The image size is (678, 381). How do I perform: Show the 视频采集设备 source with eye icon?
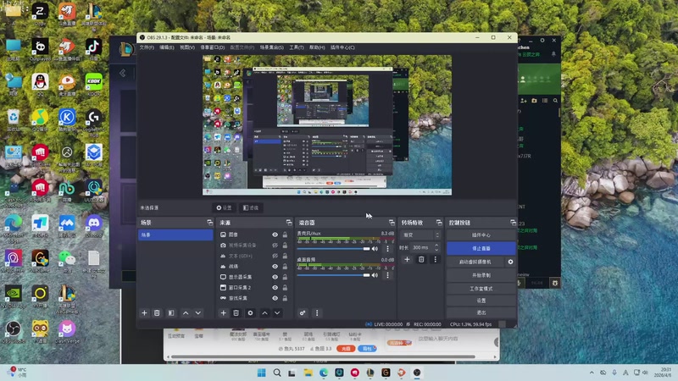275,245
